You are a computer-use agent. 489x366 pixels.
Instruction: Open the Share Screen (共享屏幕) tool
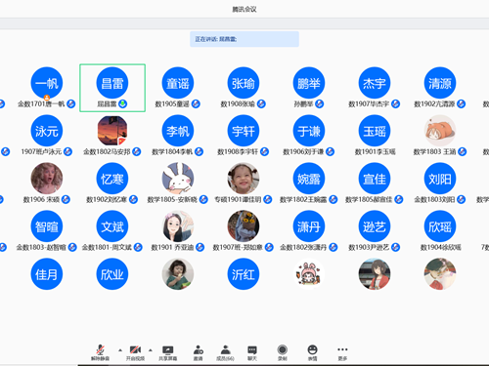tap(168, 352)
